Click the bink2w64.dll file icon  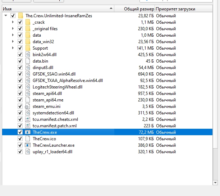(28, 54)
